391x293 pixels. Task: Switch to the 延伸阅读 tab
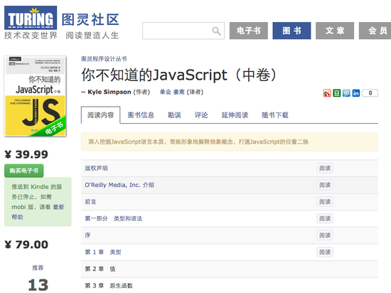pos(235,115)
